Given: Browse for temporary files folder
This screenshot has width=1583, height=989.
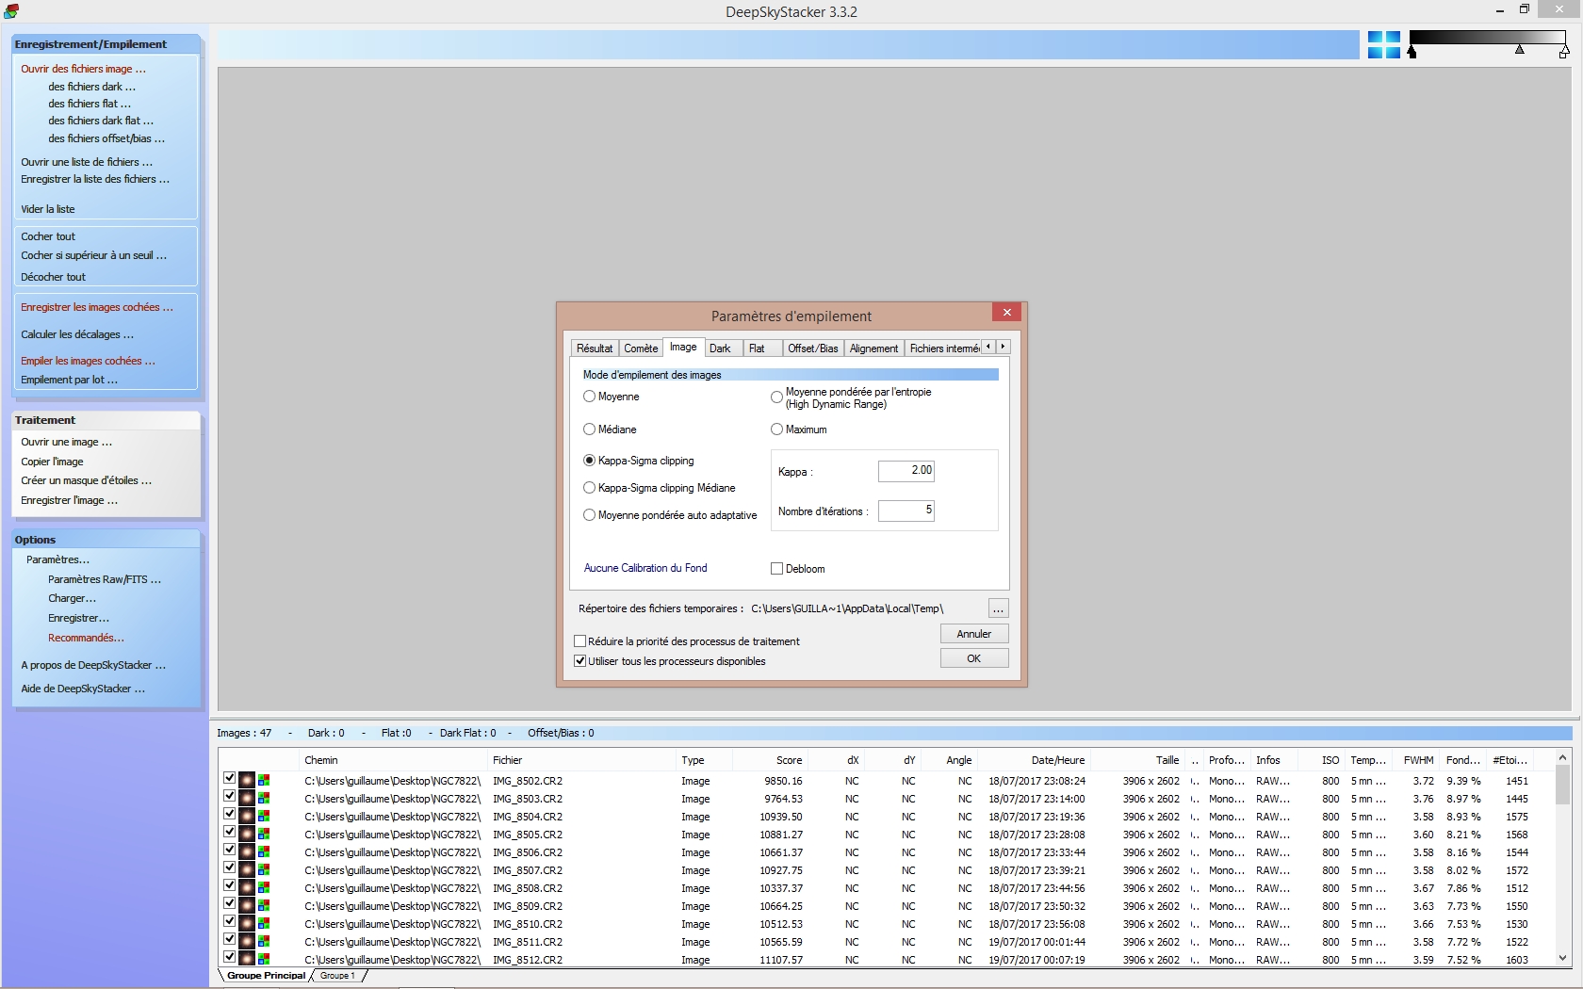Looking at the screenshot, I should 998,608.
